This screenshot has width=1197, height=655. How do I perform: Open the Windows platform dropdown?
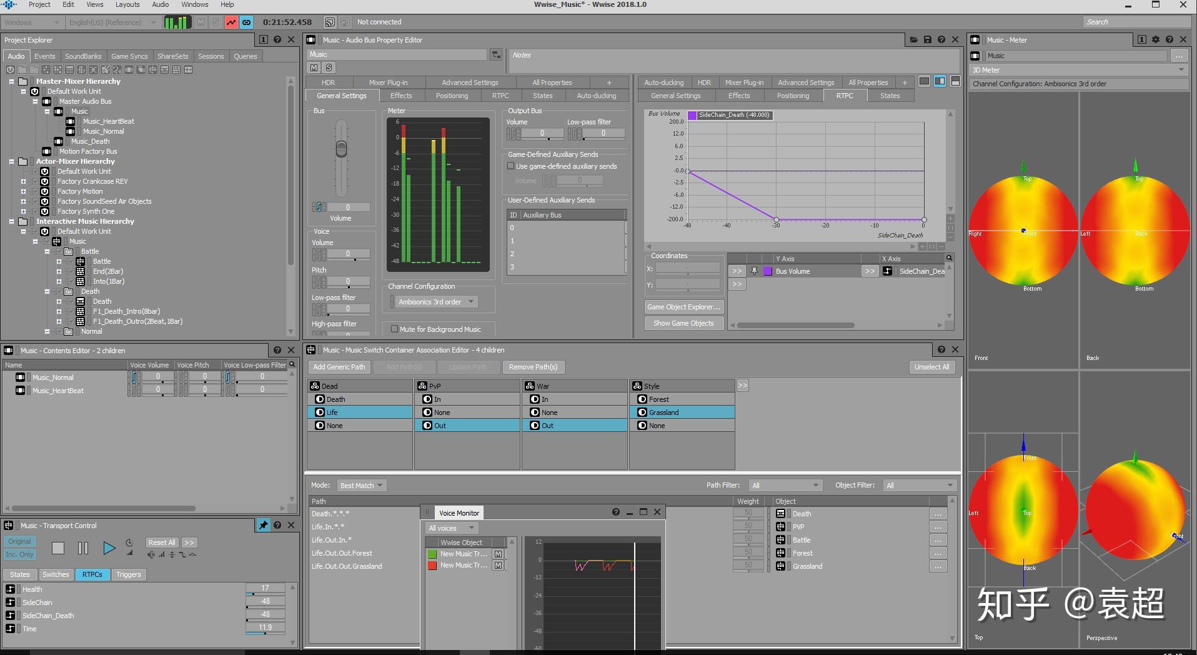click(32, 22)
